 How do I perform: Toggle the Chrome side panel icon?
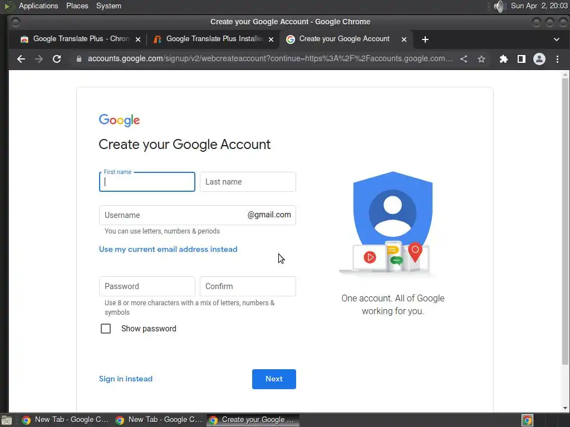pyautogui.click(x=521, y=59)
